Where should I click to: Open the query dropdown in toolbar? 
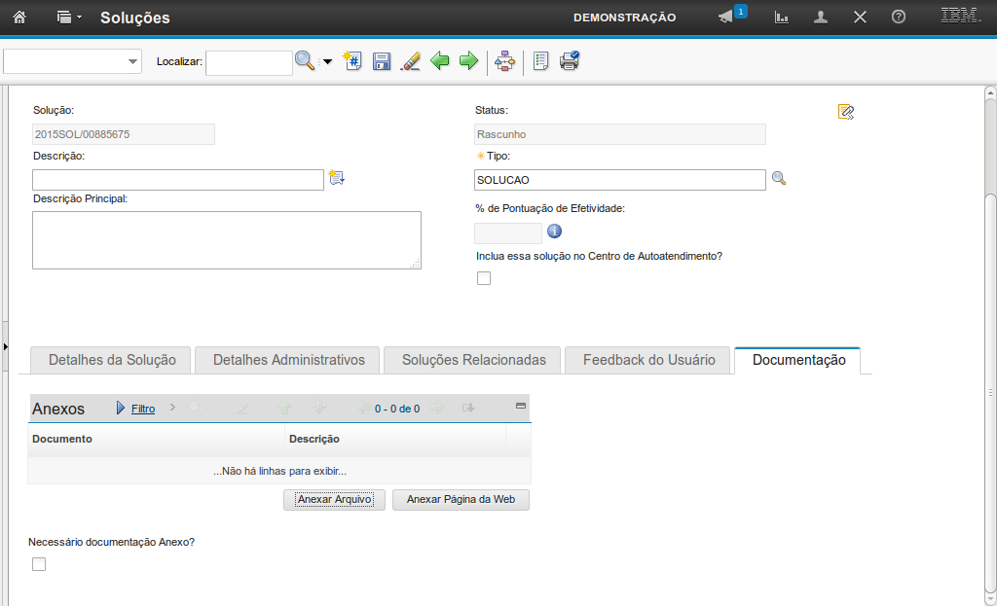point(73,62)
